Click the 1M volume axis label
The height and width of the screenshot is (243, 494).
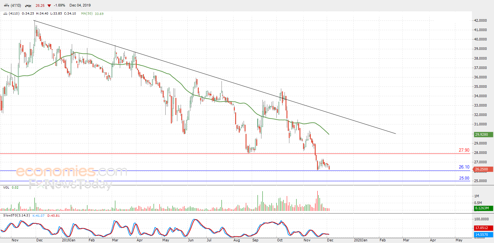tap(476, 196)
